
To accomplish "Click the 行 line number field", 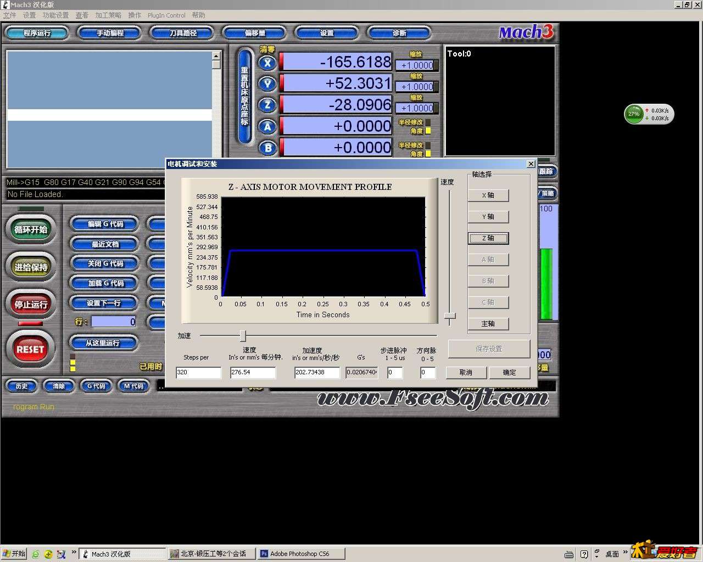I will click(x=114, y=322).
